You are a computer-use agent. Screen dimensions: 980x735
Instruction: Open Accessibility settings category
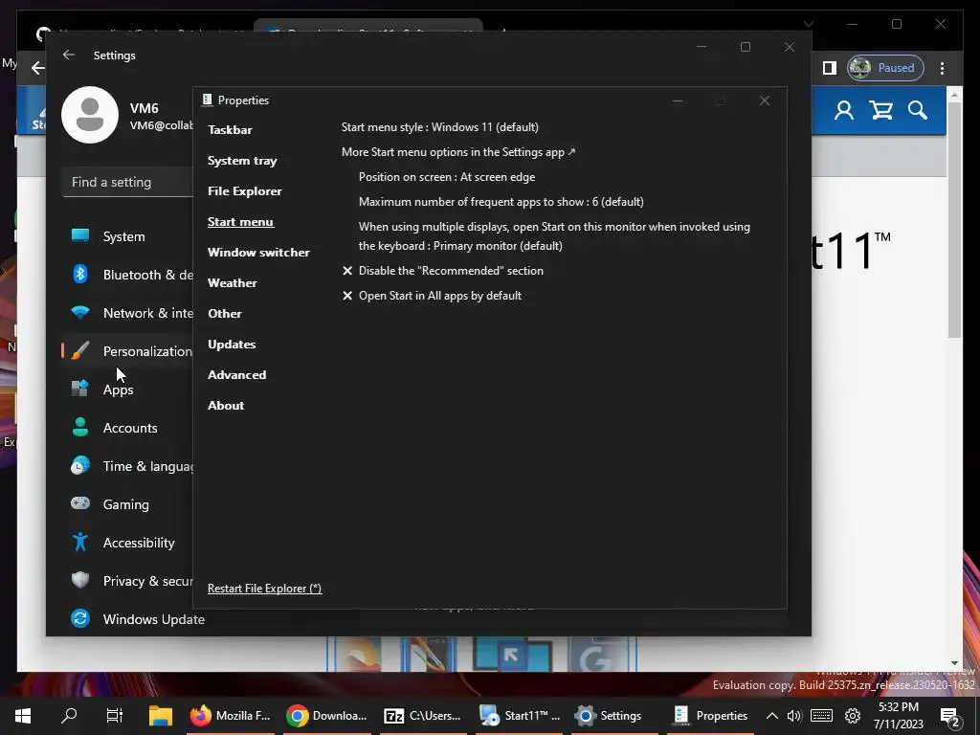click(x=127, y=543)
